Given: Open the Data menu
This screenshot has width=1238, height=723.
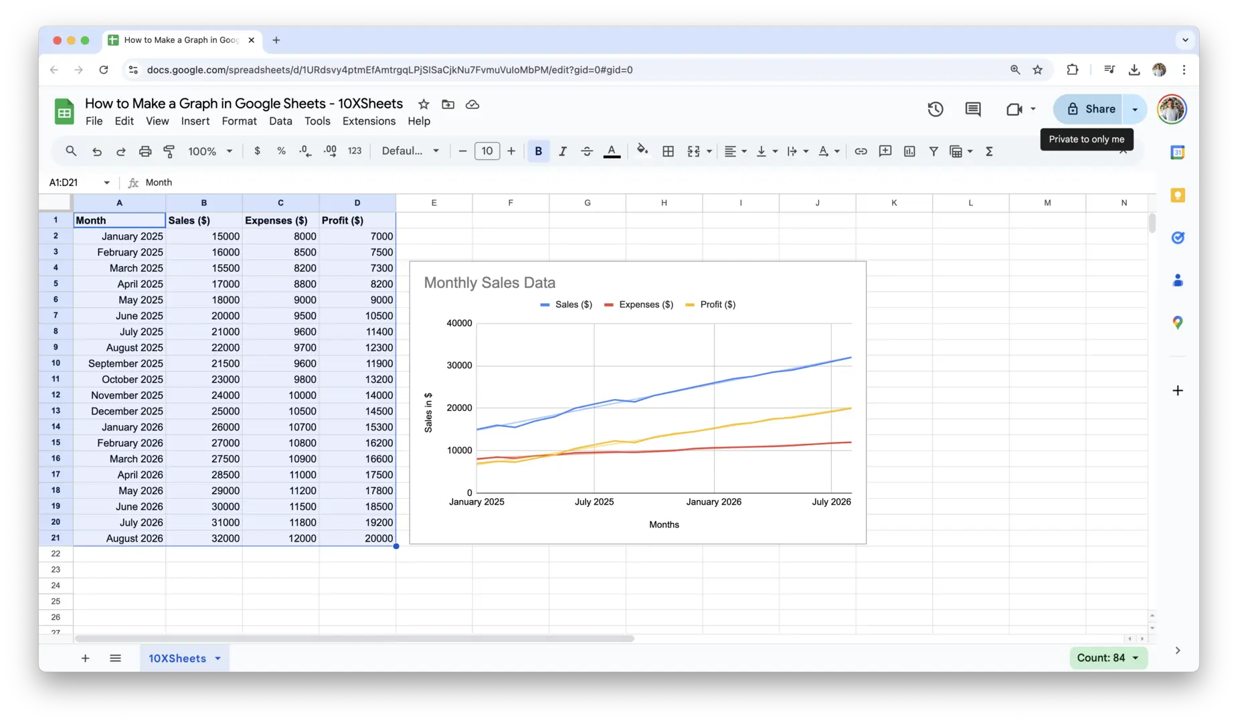Looking at the screenshot, I should [280, 121].
